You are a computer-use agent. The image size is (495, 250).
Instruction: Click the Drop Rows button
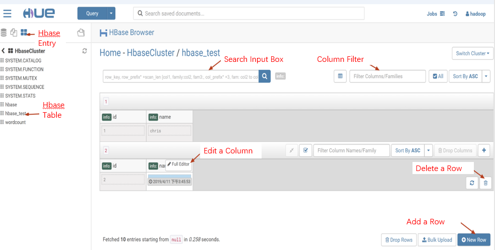click(x=399, y=240)
